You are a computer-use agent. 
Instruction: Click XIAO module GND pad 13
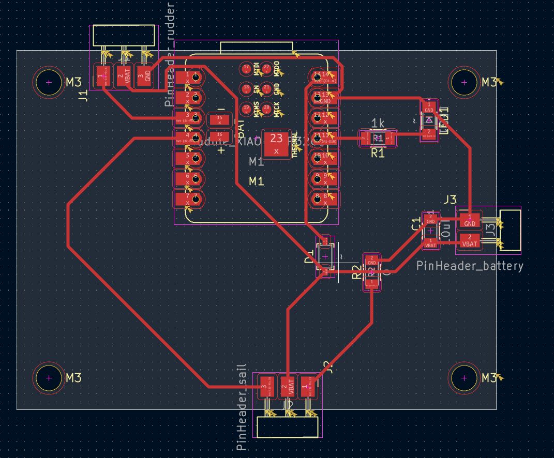[324, 97]
